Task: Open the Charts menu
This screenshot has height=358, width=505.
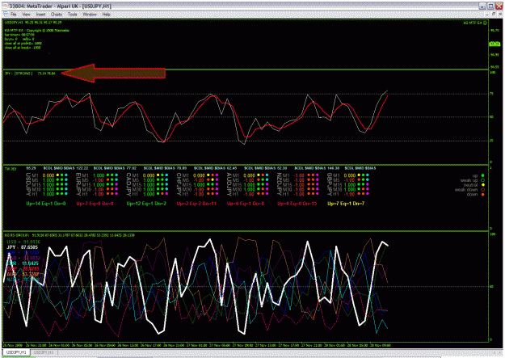Action: tap(57, 15)
